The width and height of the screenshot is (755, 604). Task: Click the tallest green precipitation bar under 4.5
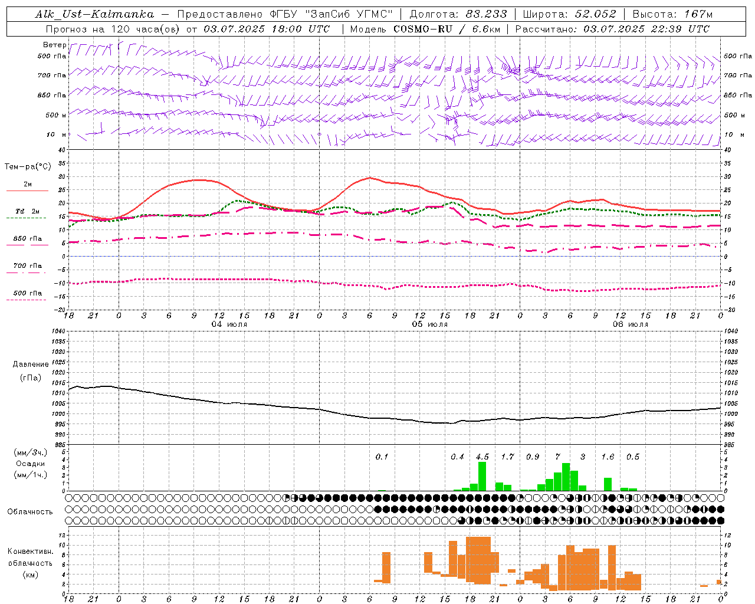pyautogui.click(x=482, y=476)
